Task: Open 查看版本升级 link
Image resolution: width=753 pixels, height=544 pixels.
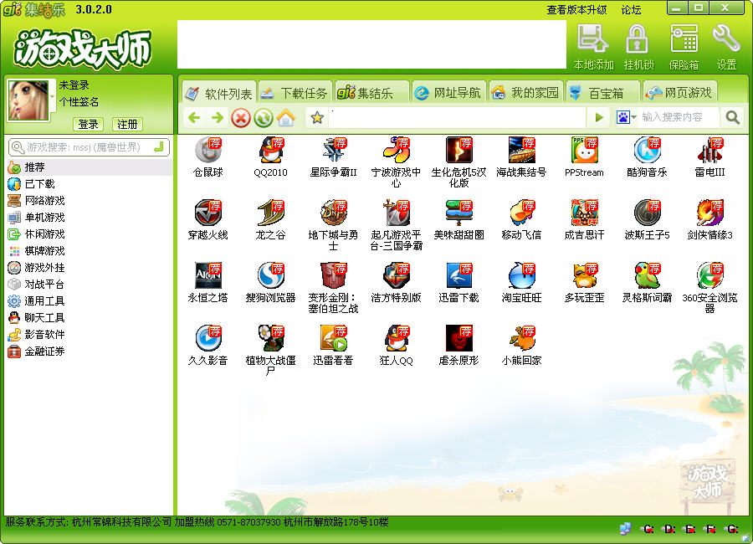Action: click(x=576, y=9)
